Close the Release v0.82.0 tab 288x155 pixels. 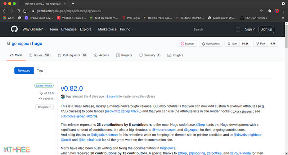pyautogui.click(x=65, y=4)
